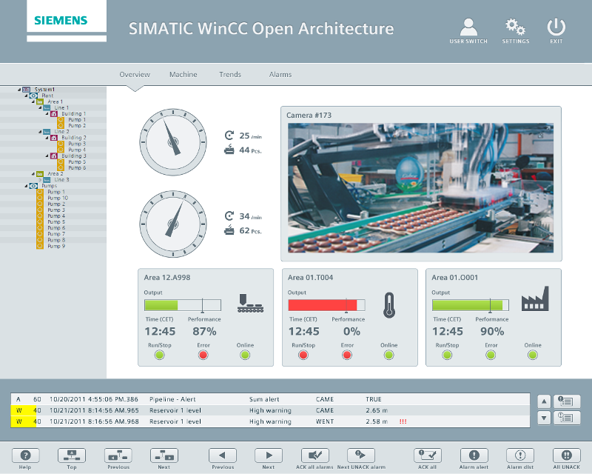Toggle Run/Stop indicator in Area 12.A998
The height and width of the screenshot is (474, 592).
[x=159, y=355]
